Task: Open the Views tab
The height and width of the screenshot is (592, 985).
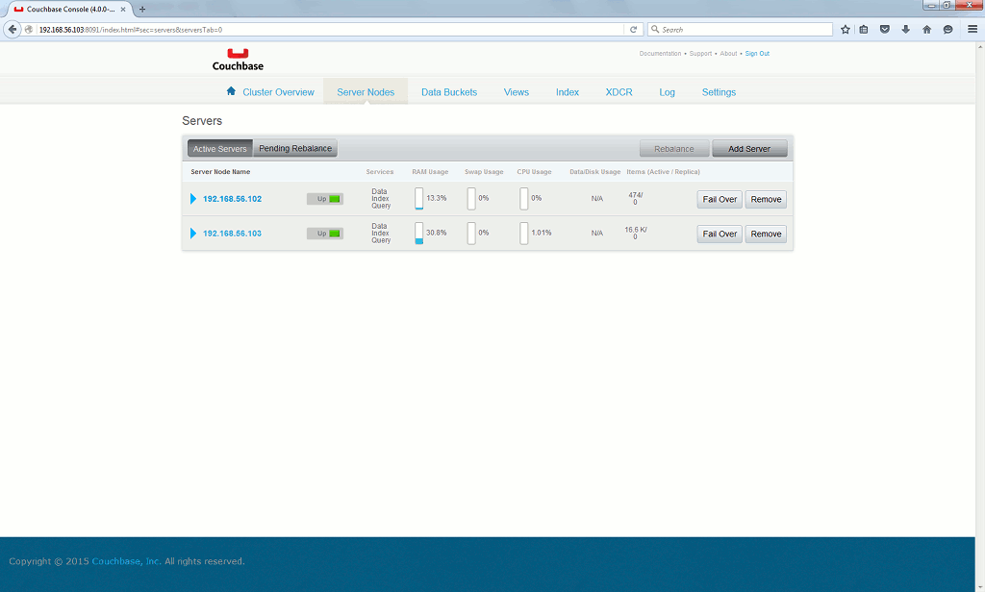Action: pyautogui.click(x=517, y=92)
